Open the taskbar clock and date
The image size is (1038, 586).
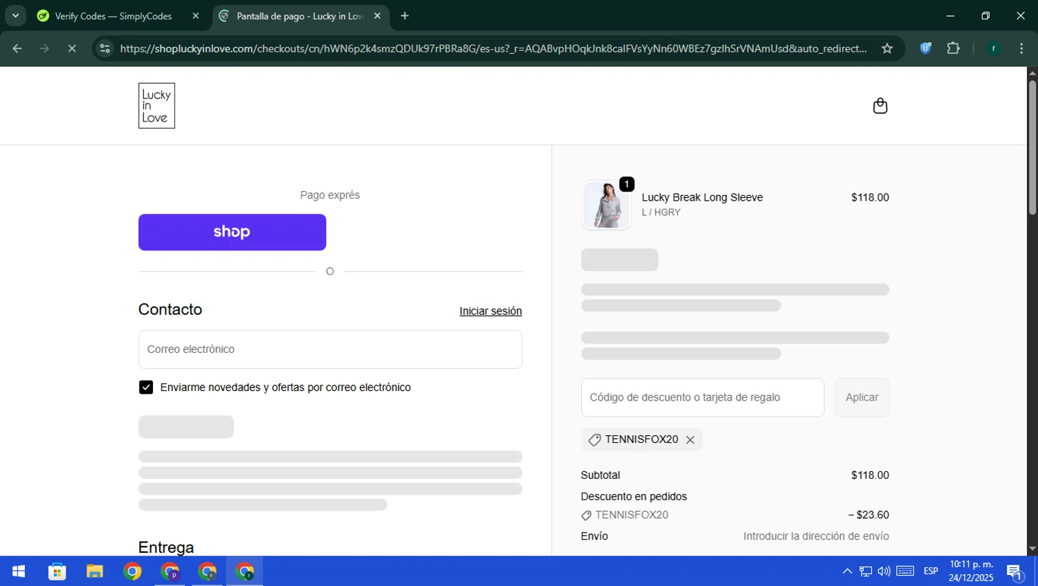tap(971, 571)
